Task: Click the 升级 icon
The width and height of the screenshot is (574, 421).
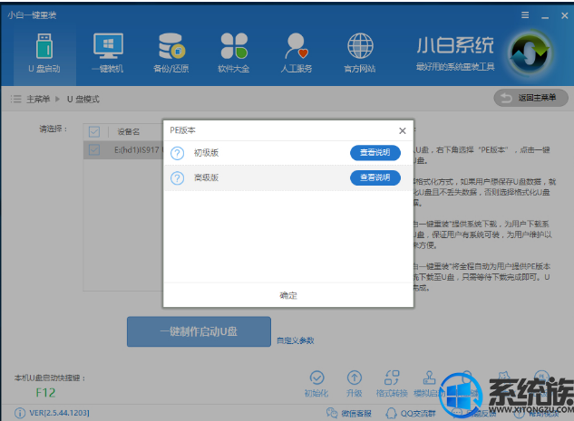Action: pyautogui.click(x=354, y=384)
